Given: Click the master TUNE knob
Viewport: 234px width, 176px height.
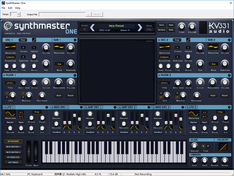Looking at the screenshot, I should point(182,27).
